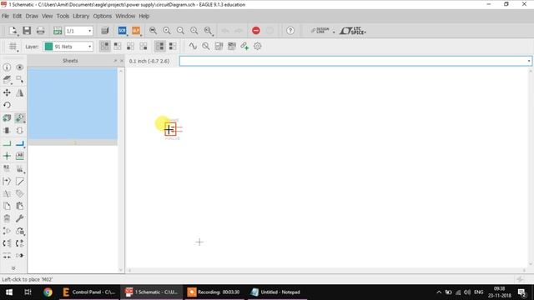The width and height of the screenshot is (534, 300).
Task: Click the Zoom to fit icon
Action: coord(153,31)
